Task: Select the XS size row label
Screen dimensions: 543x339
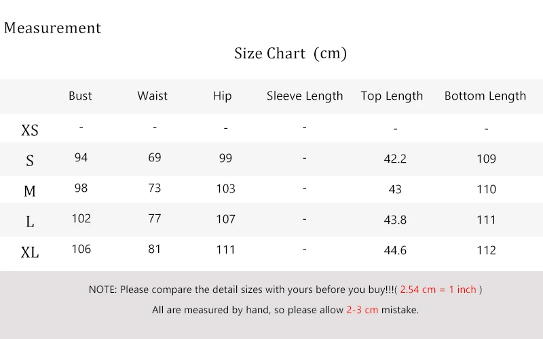Action: (30, 130)
